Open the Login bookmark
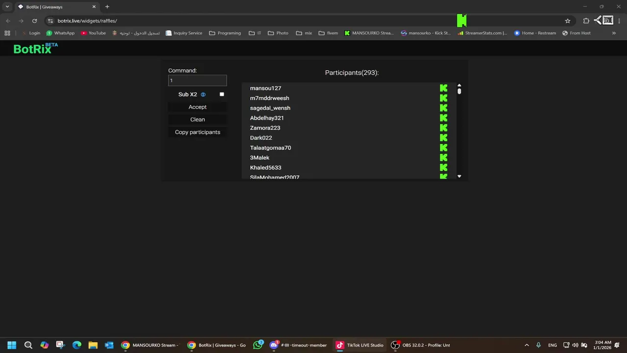 (31, 33)
